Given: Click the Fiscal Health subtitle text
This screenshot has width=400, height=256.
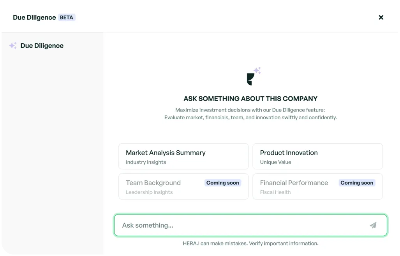Looking at the screenshot, I should (275, 192).
